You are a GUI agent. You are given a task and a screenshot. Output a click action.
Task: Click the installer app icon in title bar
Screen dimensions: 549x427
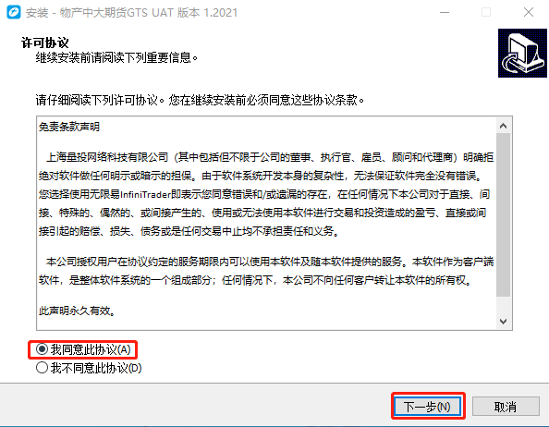[x=14, y=13]
